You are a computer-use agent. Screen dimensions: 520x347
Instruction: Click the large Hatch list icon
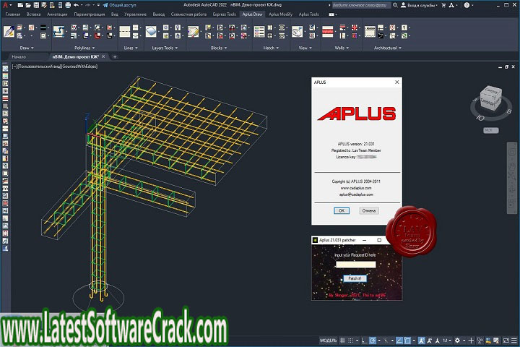pos(259,32)
